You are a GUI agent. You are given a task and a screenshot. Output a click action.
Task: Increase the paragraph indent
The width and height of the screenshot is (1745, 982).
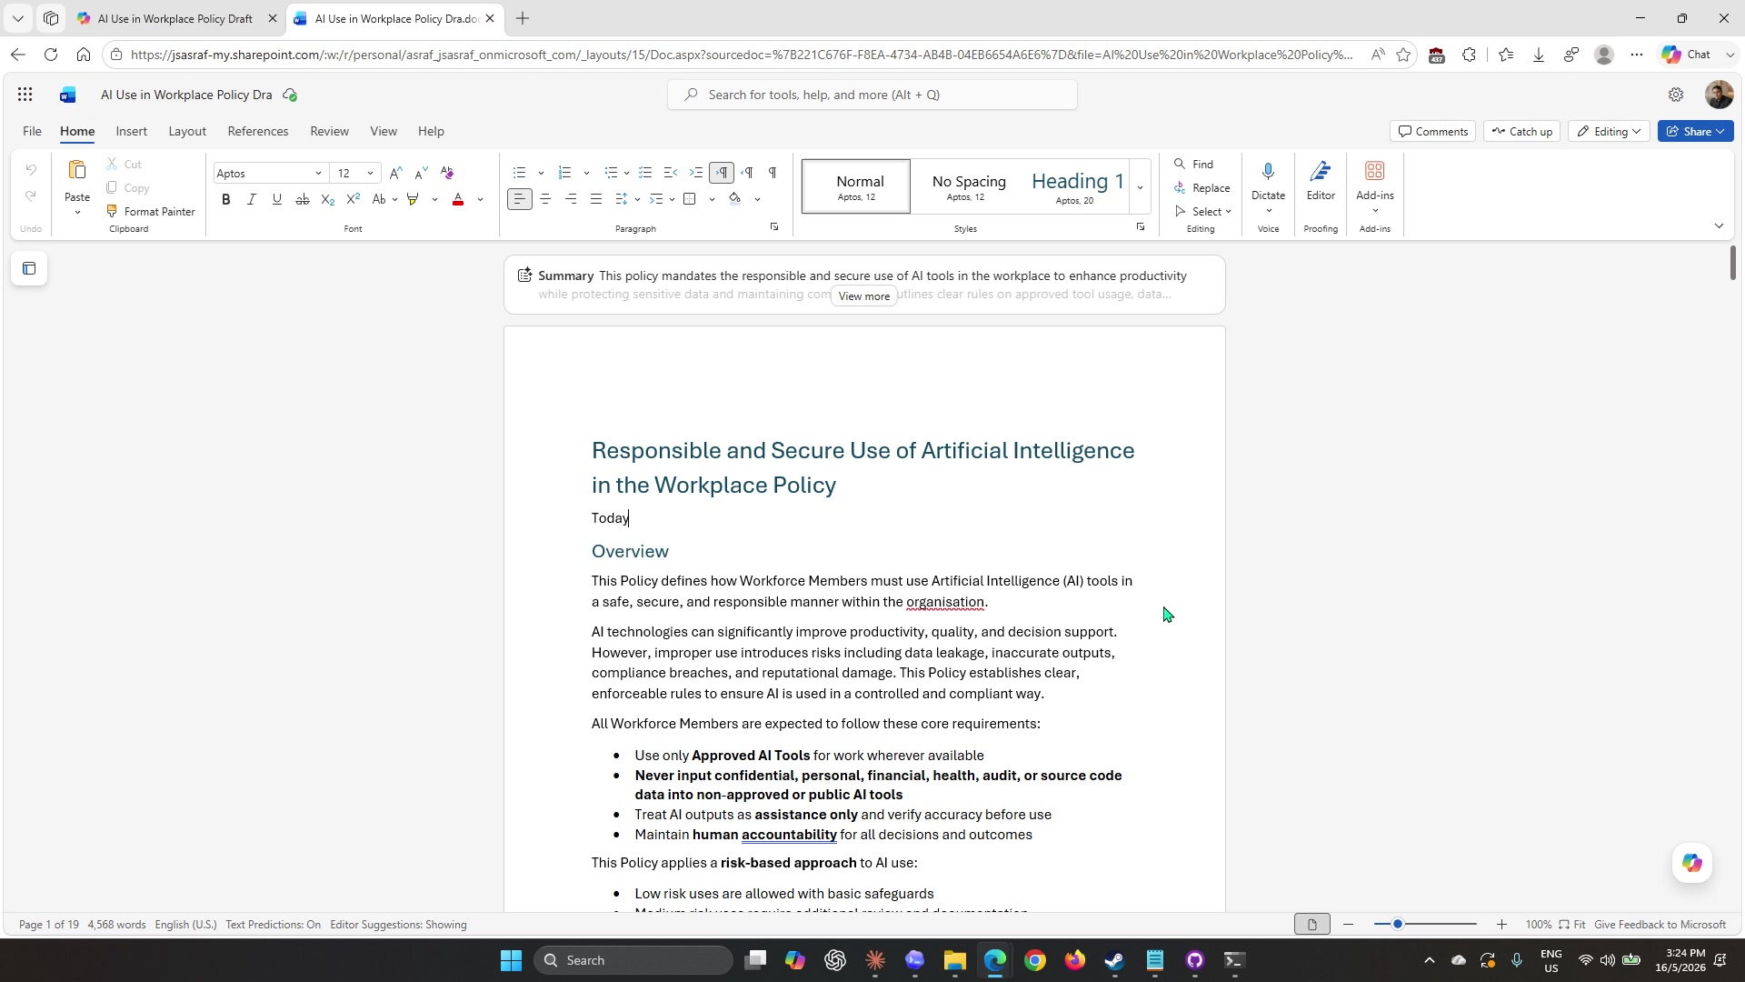pos(696,173)
